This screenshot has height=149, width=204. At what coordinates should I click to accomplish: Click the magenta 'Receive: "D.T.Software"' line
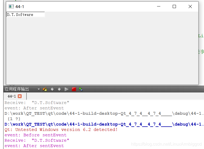pos(37,140)
